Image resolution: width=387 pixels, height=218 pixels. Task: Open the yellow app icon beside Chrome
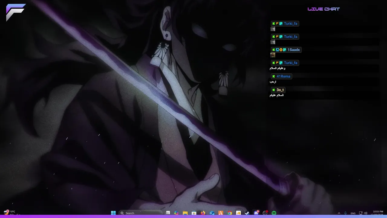[x=239, y=213]
